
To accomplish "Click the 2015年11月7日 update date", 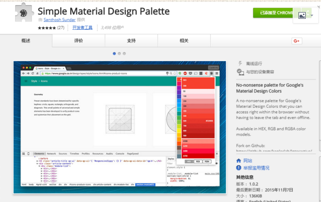I will (279, 190).
